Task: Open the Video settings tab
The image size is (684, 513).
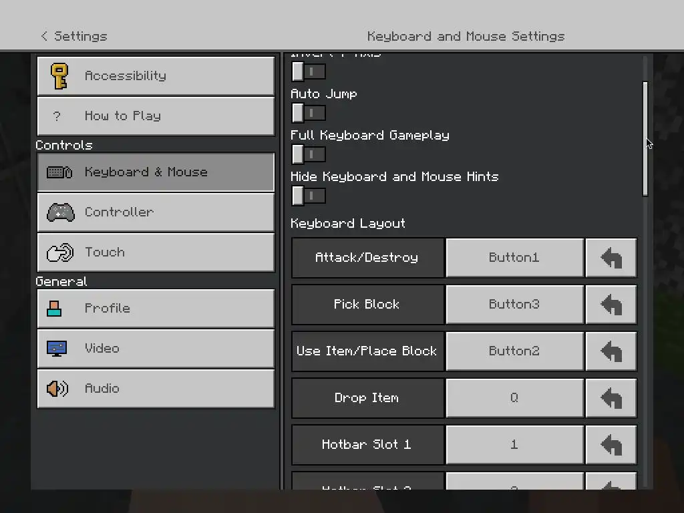Action: (156, 349)
